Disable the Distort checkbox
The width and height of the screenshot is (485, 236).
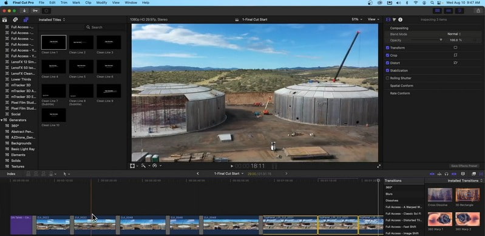point(387,62)
